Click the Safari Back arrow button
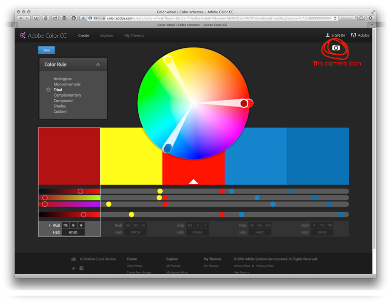391x304 pixels. pyautogui.click(x=21, y=18)
